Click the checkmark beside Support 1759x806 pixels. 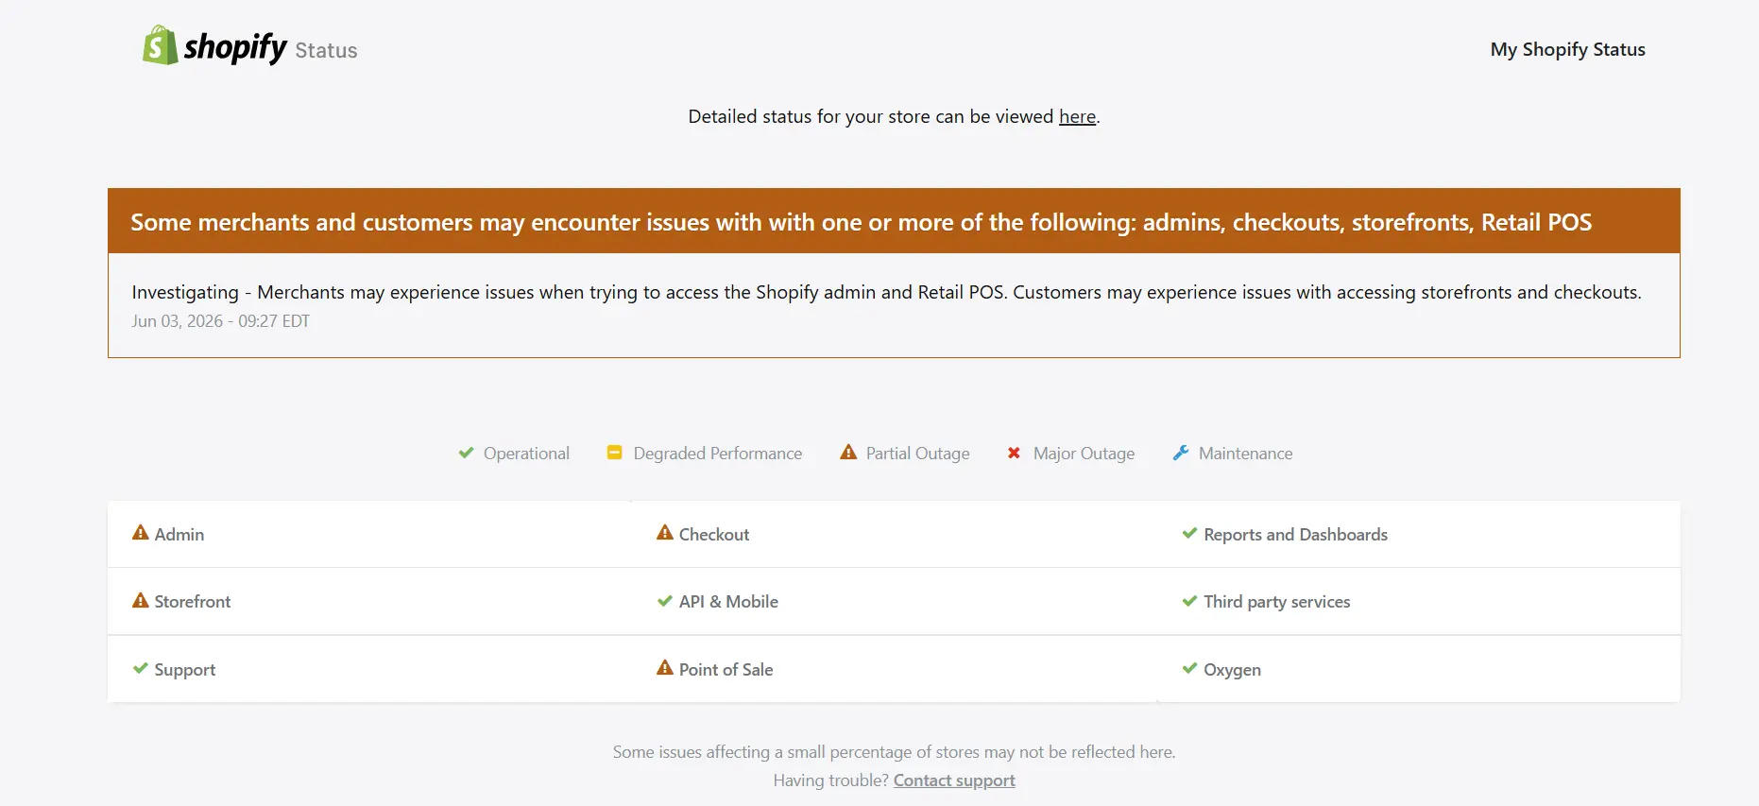pos(140,668)
